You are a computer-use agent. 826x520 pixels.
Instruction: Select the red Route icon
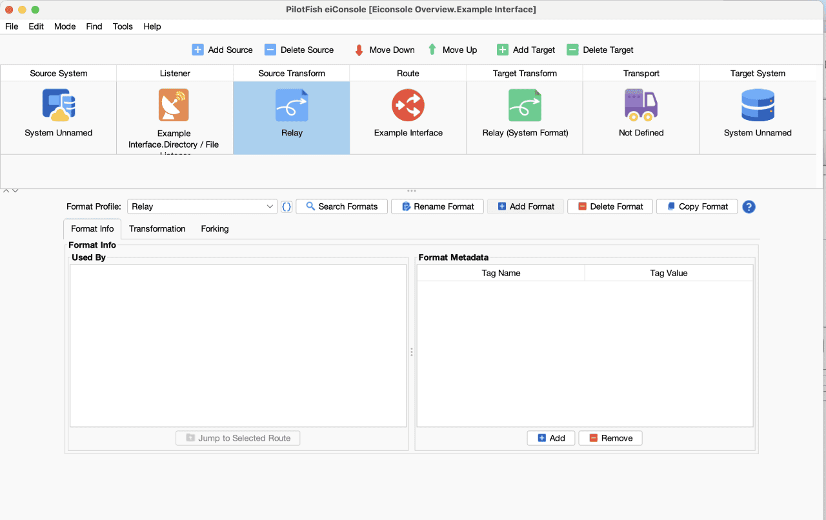click(x=408, y=105)
